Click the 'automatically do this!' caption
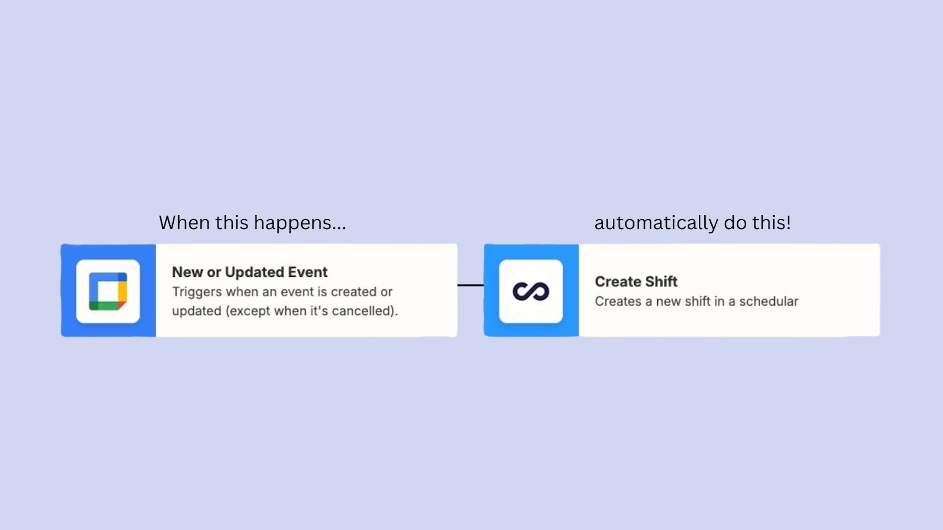 click(693, 223)
